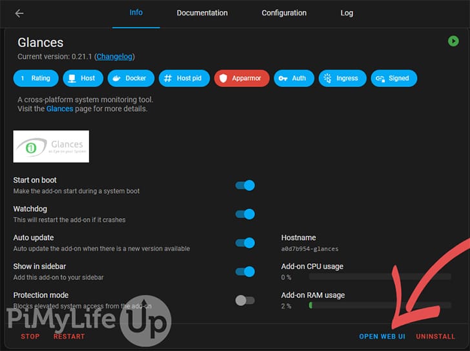The image size is (470, 351).
Task: Switch to the Configuration tab
Action: (284, 13)
